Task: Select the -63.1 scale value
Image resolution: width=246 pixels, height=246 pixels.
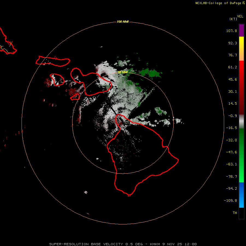Action: coord(232,164)
